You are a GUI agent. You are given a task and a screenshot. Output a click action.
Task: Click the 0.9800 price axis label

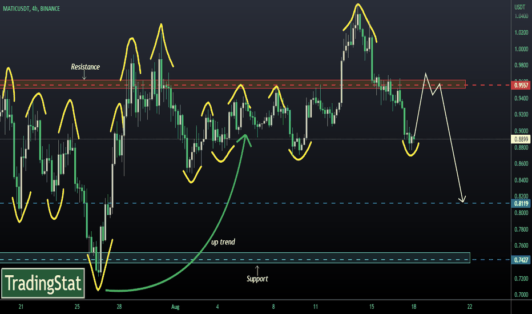(x=521, y=65)
